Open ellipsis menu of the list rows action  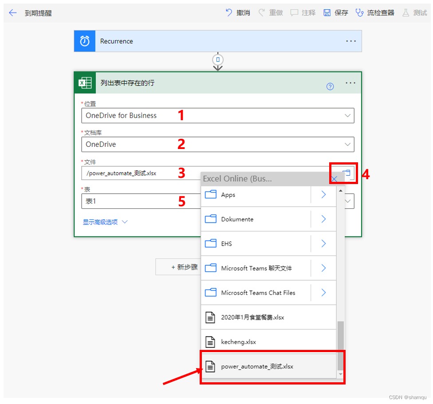tap(350, 83)
